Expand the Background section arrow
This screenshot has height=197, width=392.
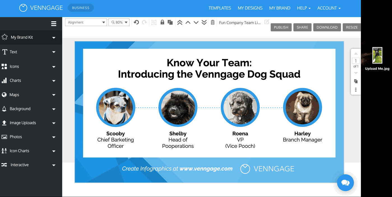[54, 109]
